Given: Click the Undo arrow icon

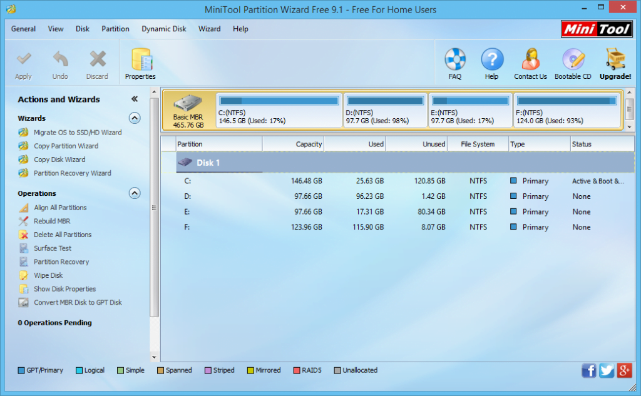Looking at the screenshot, I should [x=60, y=59].
